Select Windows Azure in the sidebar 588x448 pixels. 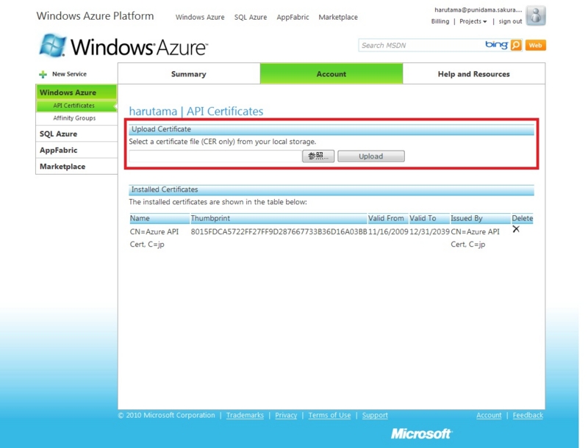[76, 92]
